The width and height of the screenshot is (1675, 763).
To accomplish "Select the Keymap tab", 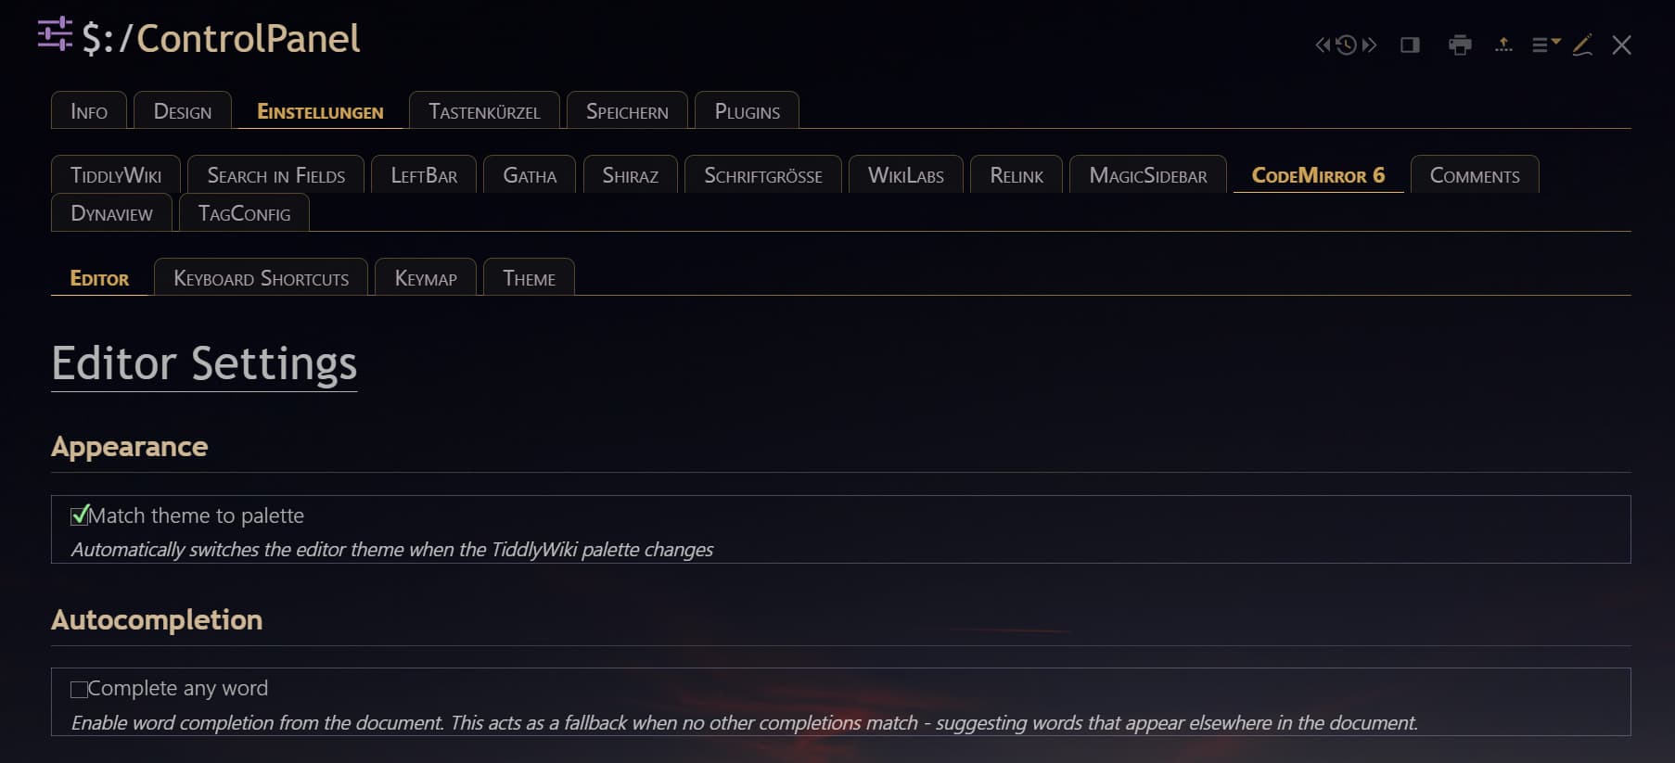I will point(426,278).
